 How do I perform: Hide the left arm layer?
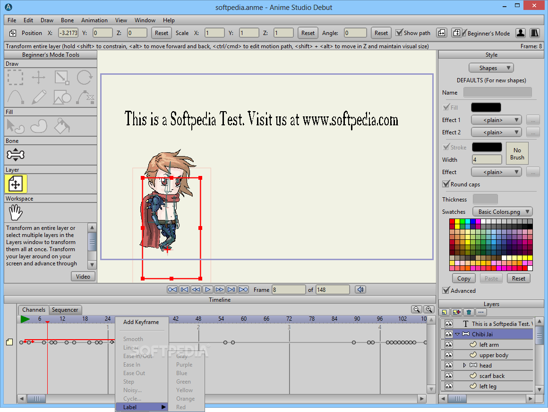[x=448, y=344]
